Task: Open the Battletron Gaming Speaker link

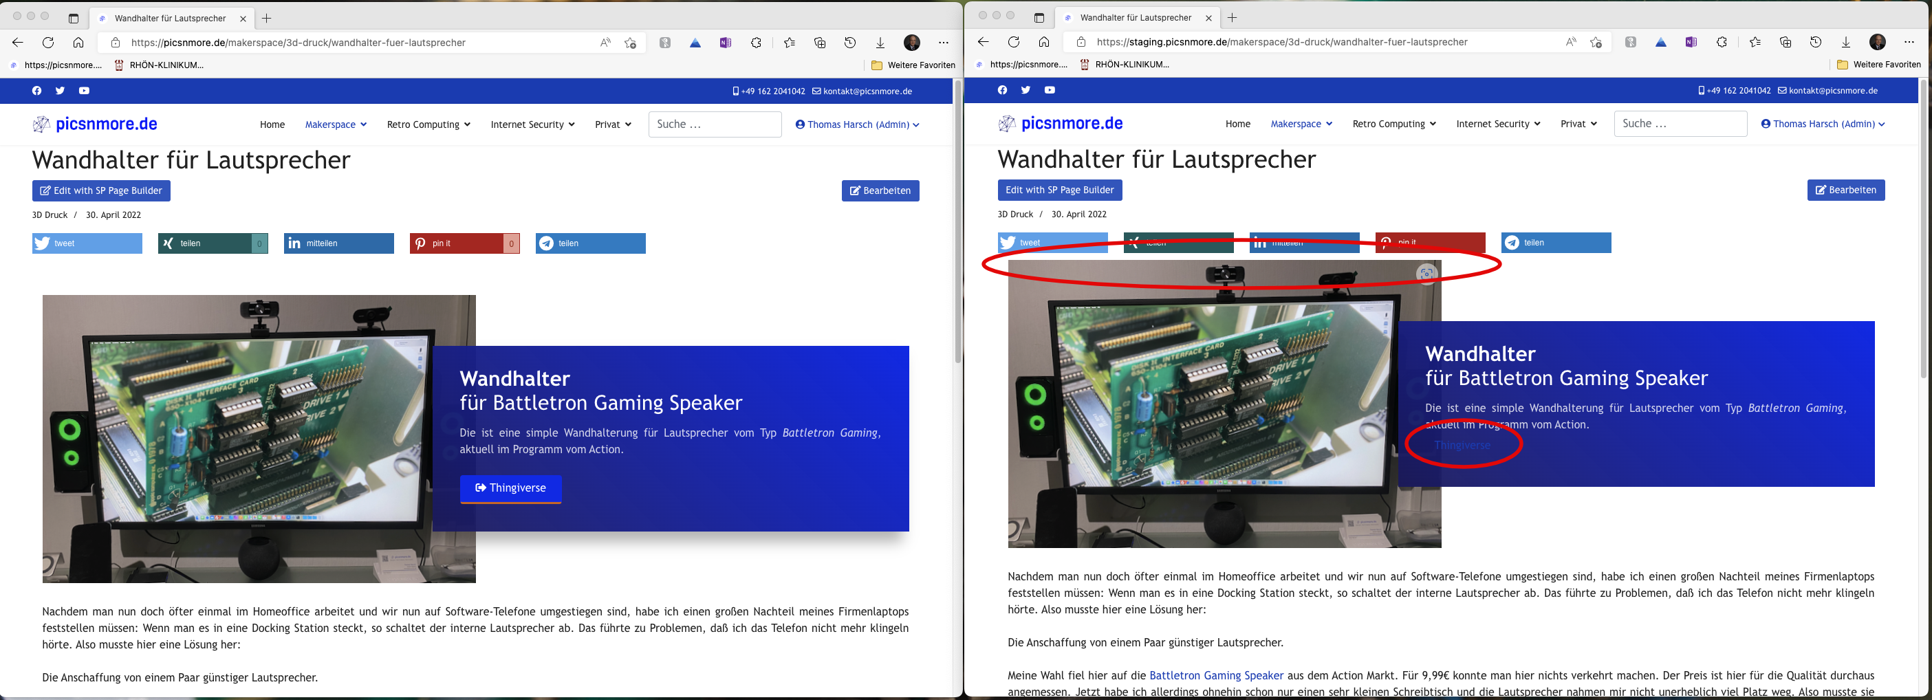Action: [1216, 675]
